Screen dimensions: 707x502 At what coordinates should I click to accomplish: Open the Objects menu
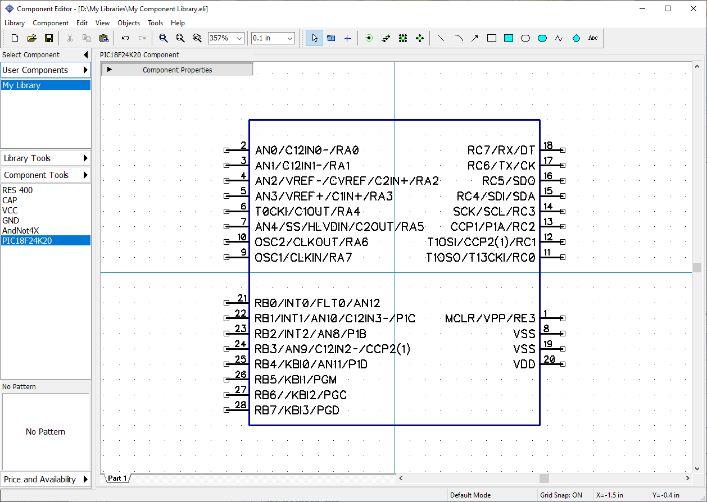(129, 23)
